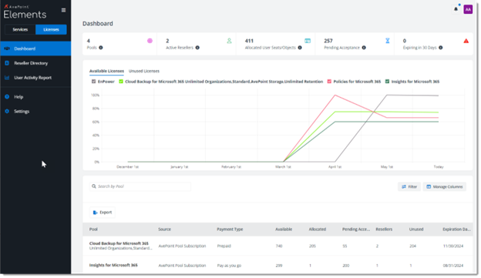Click the Pay as you go cell
Screen dimensions: 481x278
coord(229,266)
